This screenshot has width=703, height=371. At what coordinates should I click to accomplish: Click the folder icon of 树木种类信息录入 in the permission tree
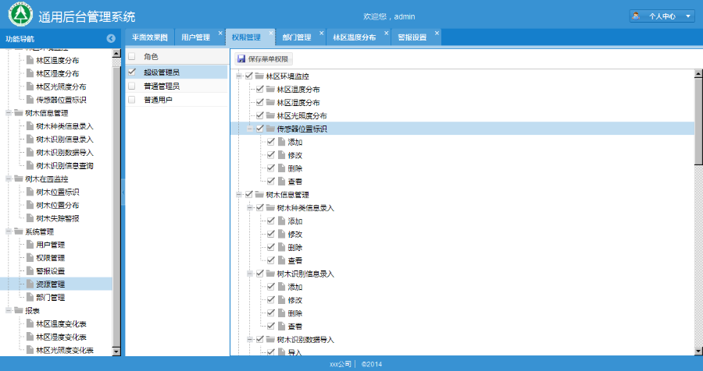[270, 207]
